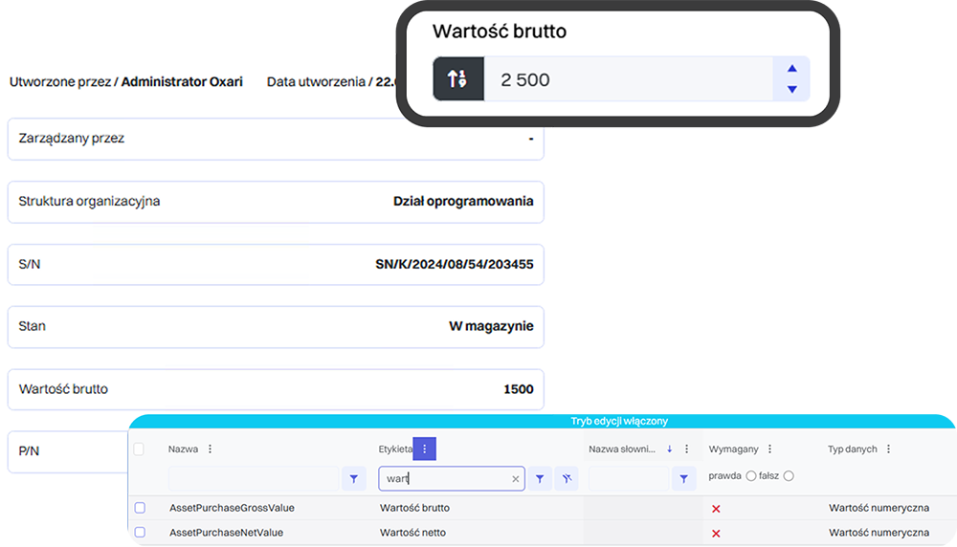
Task: Clear all filters icon next to Etykieta
Action: [x=568, y=478]
